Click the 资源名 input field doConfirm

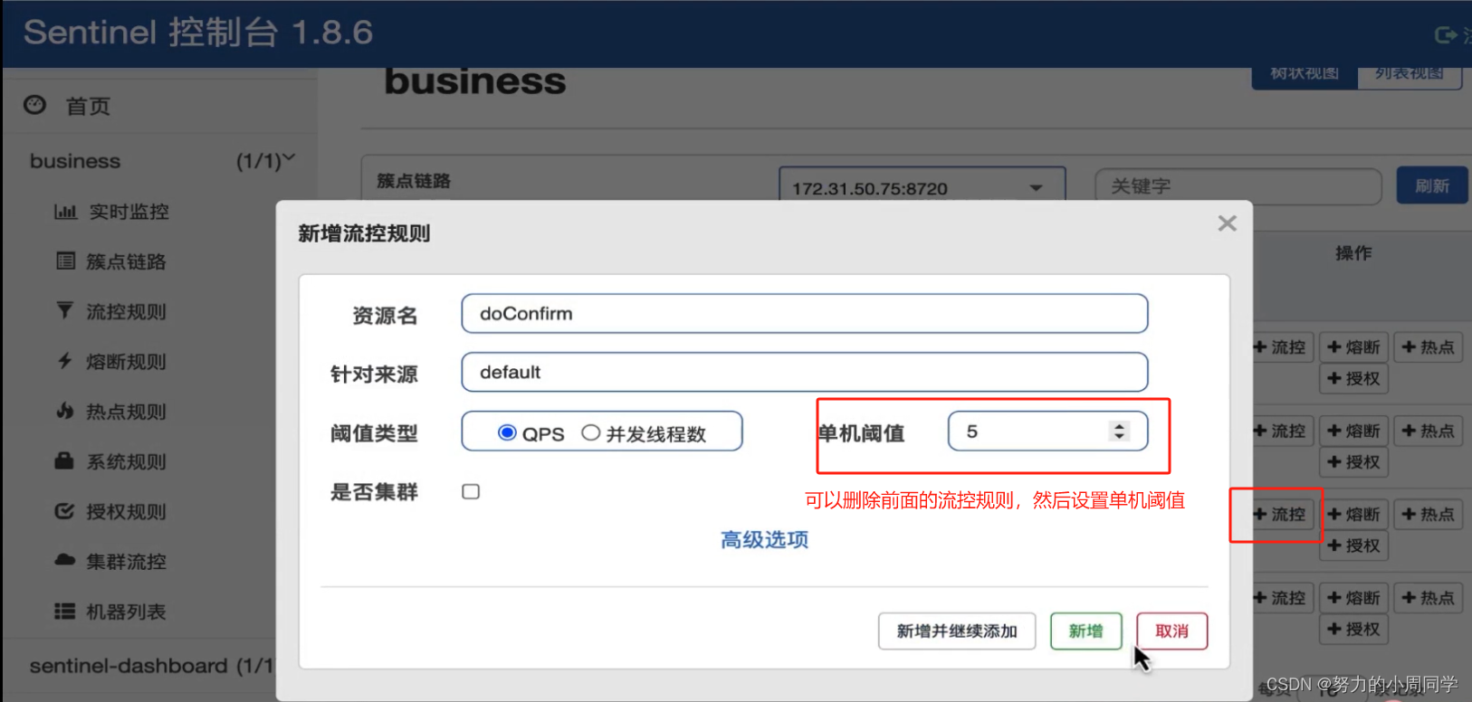[x=804, y=314]
